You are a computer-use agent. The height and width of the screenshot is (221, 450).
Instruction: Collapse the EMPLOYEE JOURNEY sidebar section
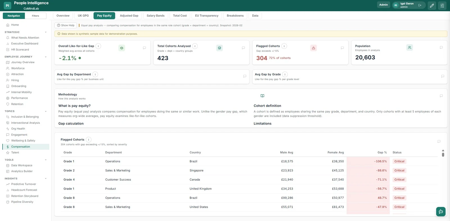click(46, 57)
